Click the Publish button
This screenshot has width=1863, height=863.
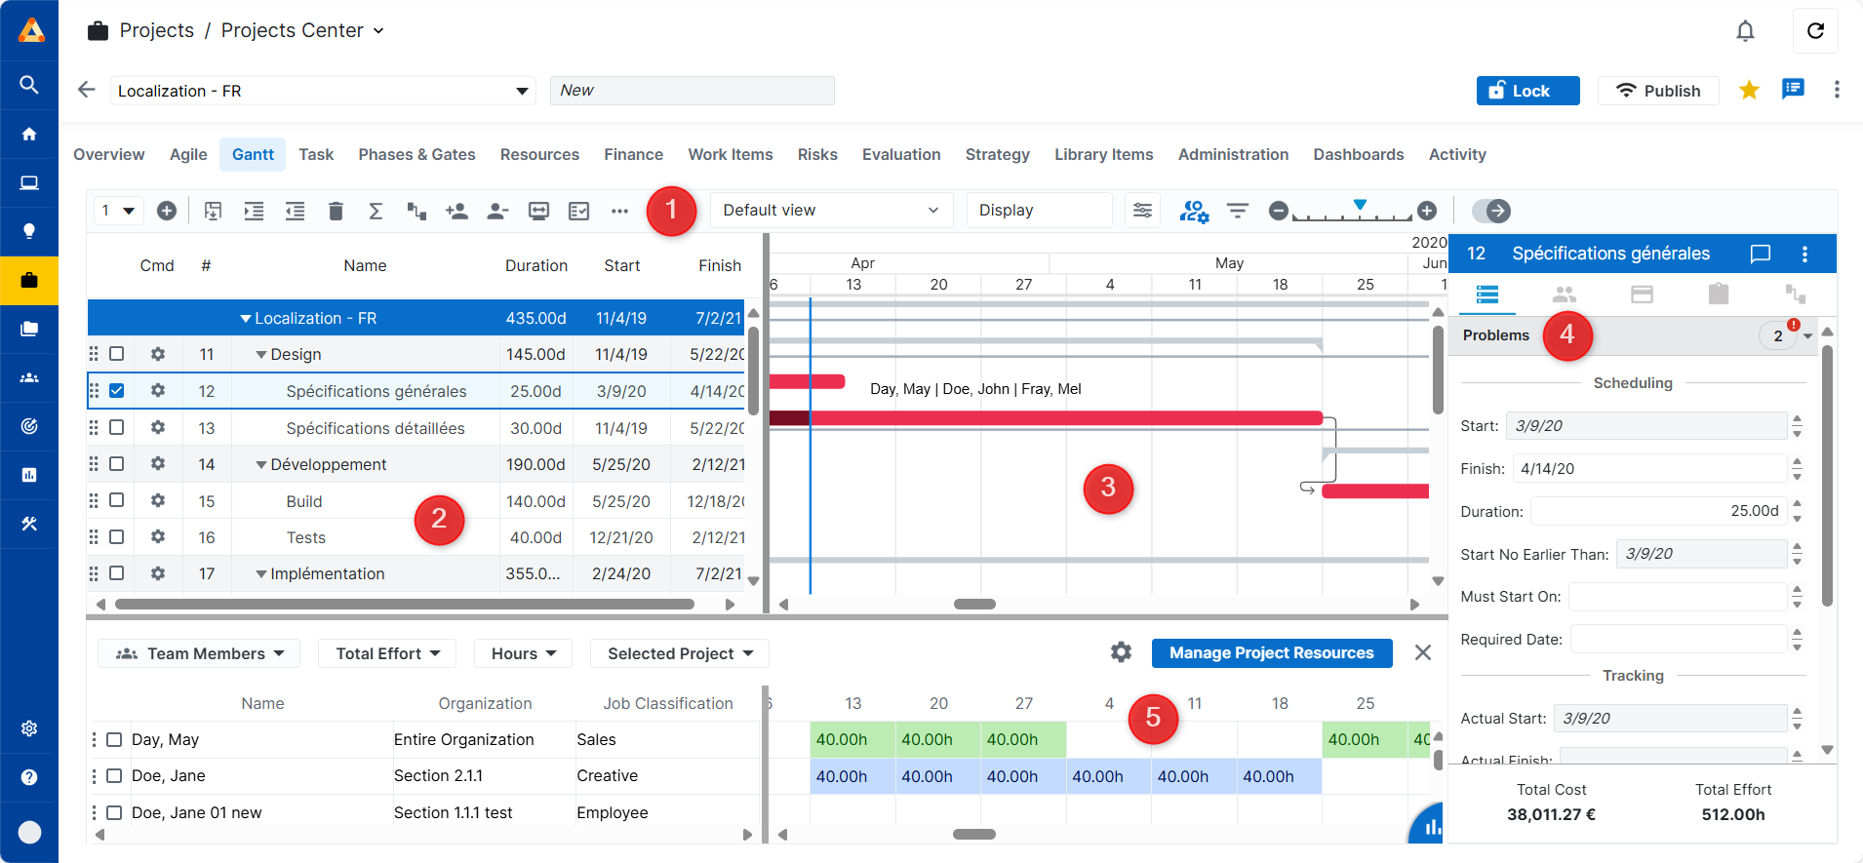(1658, 91)
